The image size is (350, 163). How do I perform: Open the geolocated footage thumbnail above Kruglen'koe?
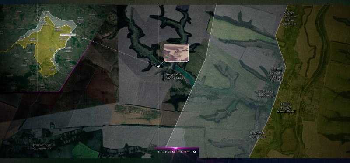[176, 53]
